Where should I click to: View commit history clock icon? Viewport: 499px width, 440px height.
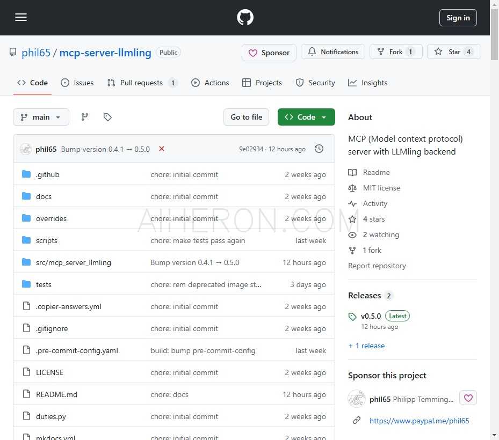[319, 149]
